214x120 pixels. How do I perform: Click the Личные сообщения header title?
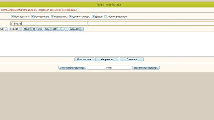[109, 5]
